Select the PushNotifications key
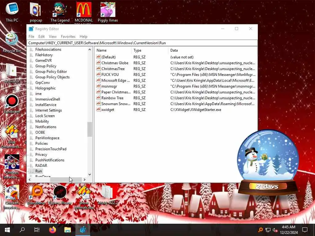This screenshot has height=236, width=315. pyautogui.click(x=50, y=160)
